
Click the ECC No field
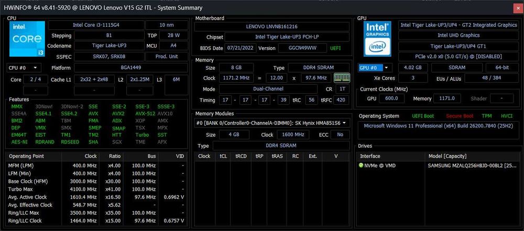(340, 135)
